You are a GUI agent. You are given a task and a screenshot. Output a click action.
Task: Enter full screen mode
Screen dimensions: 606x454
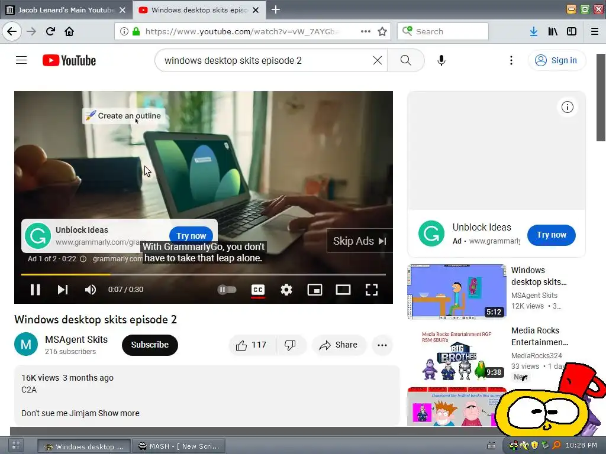click(x=372, y=290)
